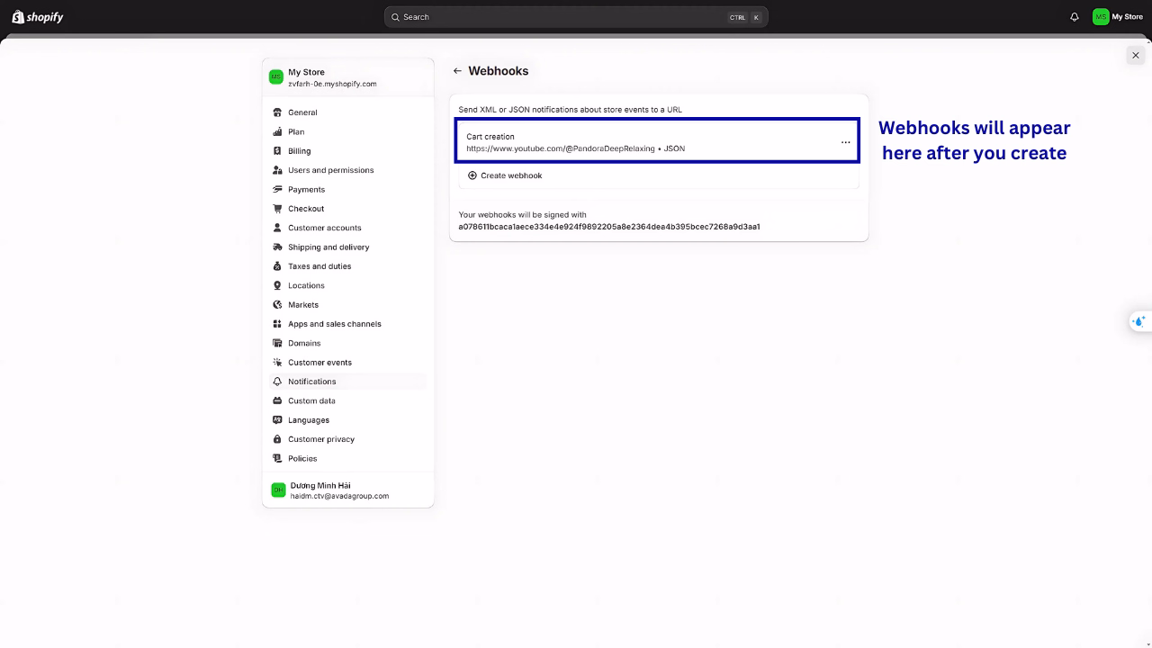Close the settings panel with X
This screenshot has height=648, width=1152.
(1135, 55)
